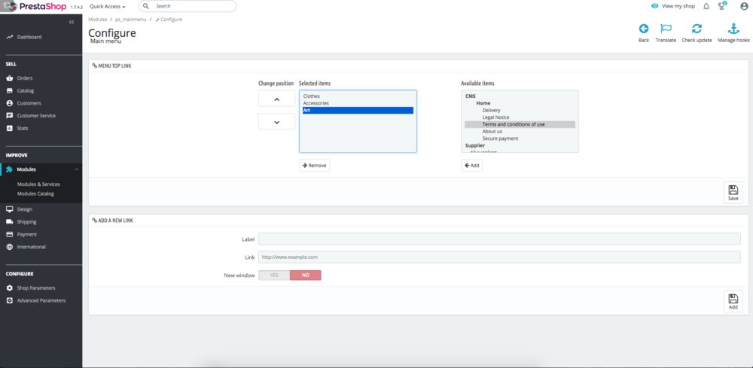Open Advanced Parameters menu label in sidebar

(x=41, y=300)
